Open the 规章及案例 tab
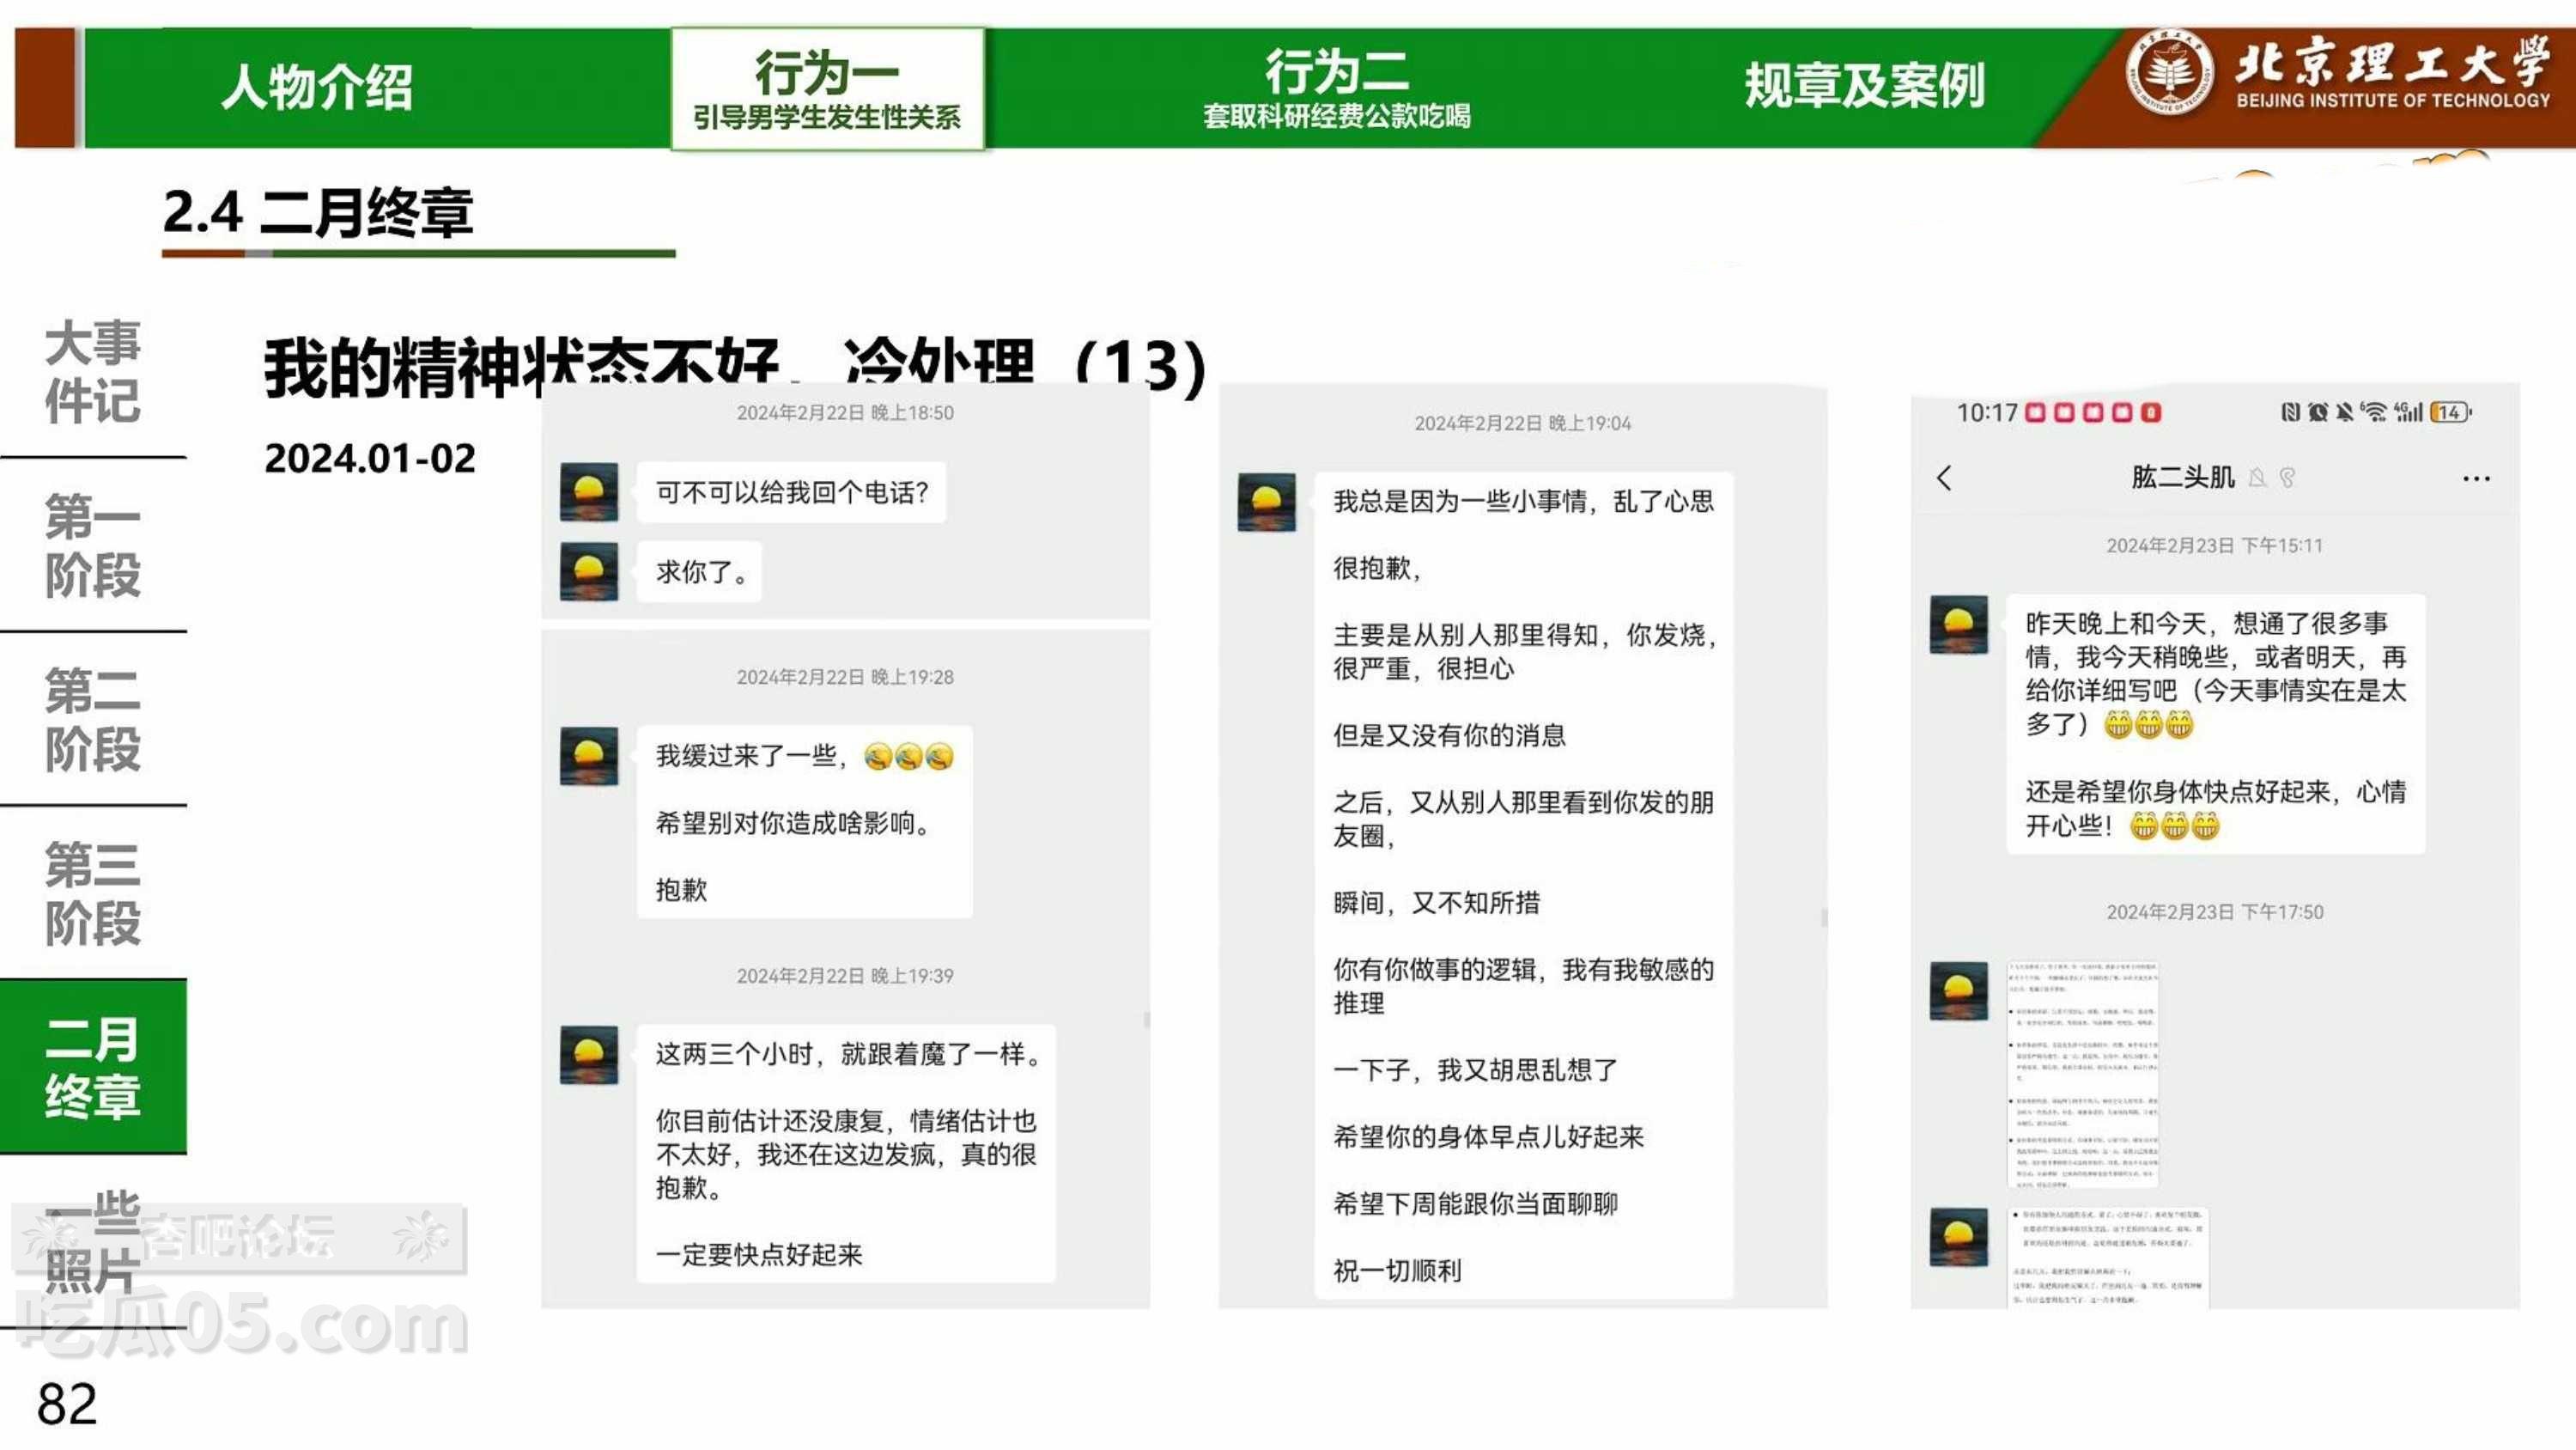Image resolution: width=2576 pixels, height=1450 pixels. (1864, 87)
